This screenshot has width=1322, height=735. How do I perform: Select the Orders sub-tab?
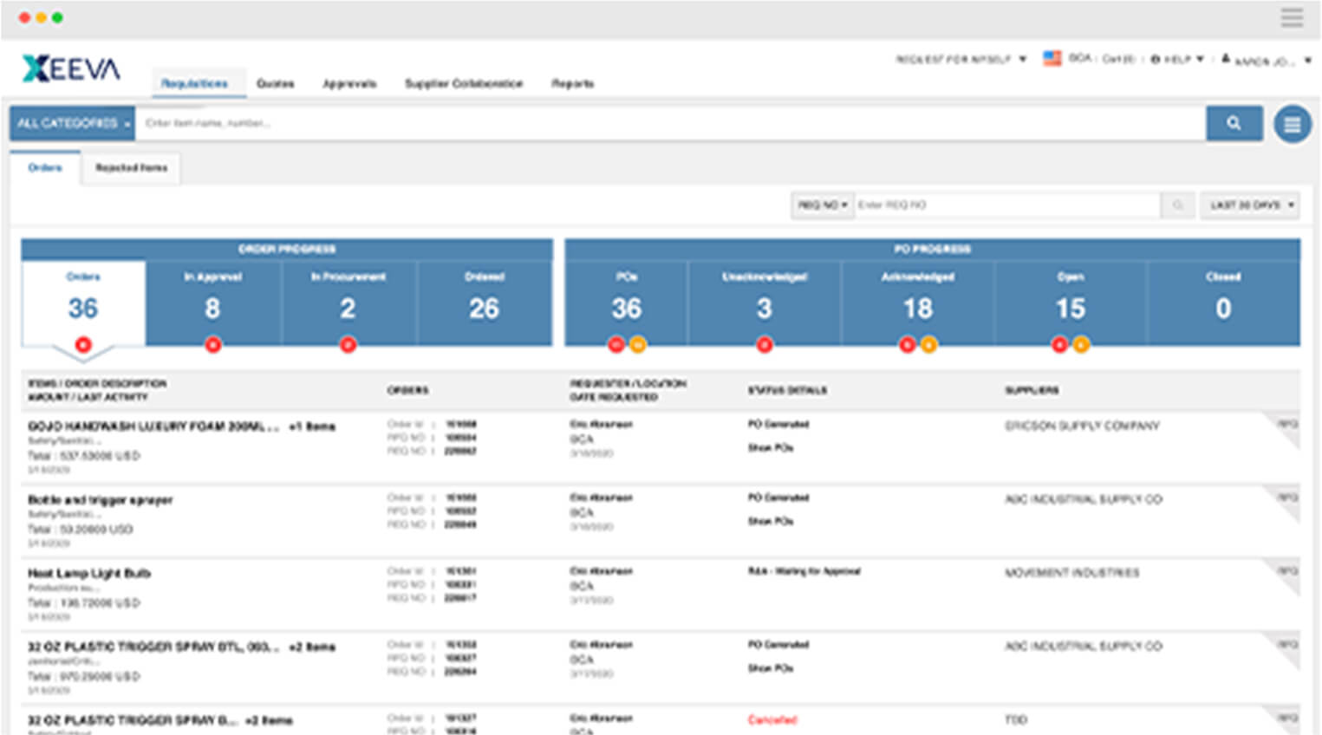coord(45,167)
